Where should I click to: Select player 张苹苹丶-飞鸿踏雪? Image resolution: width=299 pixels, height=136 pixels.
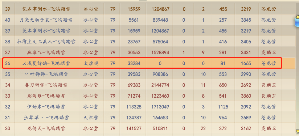[x=46, y=118]
